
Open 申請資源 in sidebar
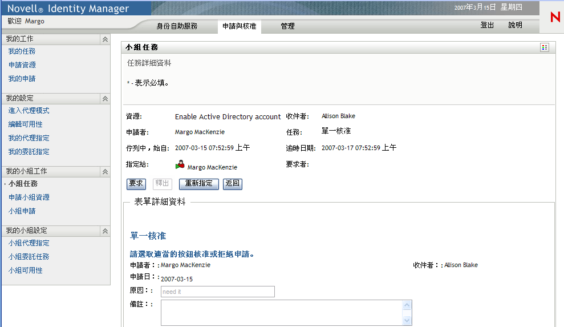pos(22,65)
